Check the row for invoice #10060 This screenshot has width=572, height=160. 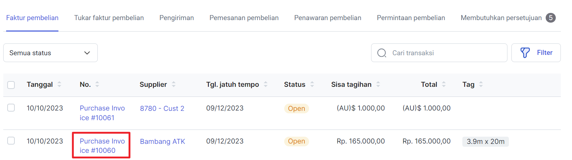pos(11,141)
